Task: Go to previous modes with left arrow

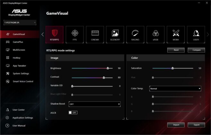Action: coord(43,34)
